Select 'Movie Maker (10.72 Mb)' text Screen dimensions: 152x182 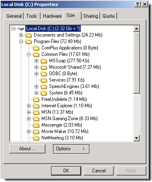(65, 131)
